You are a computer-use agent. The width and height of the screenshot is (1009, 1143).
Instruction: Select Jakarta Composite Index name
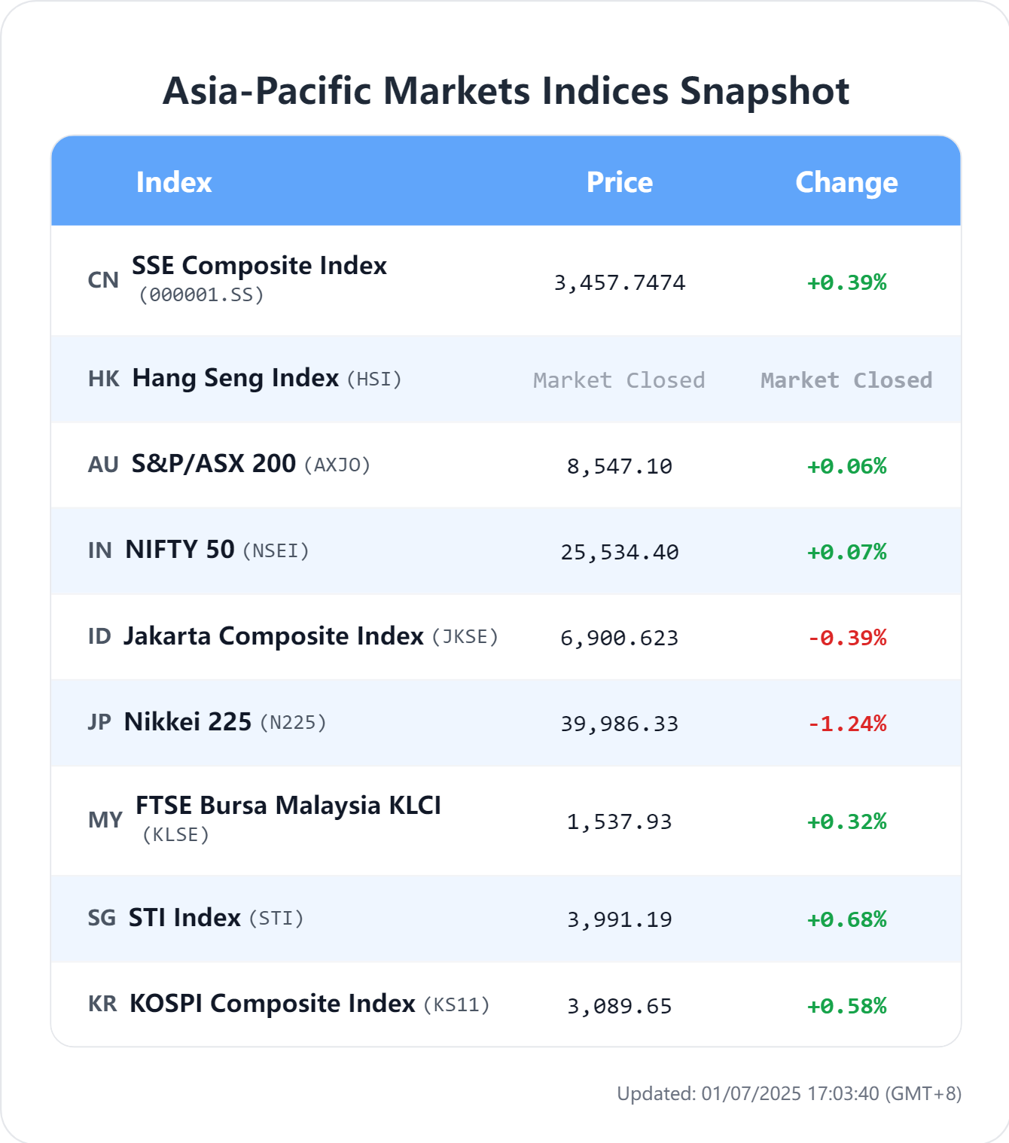pos(273,636)
